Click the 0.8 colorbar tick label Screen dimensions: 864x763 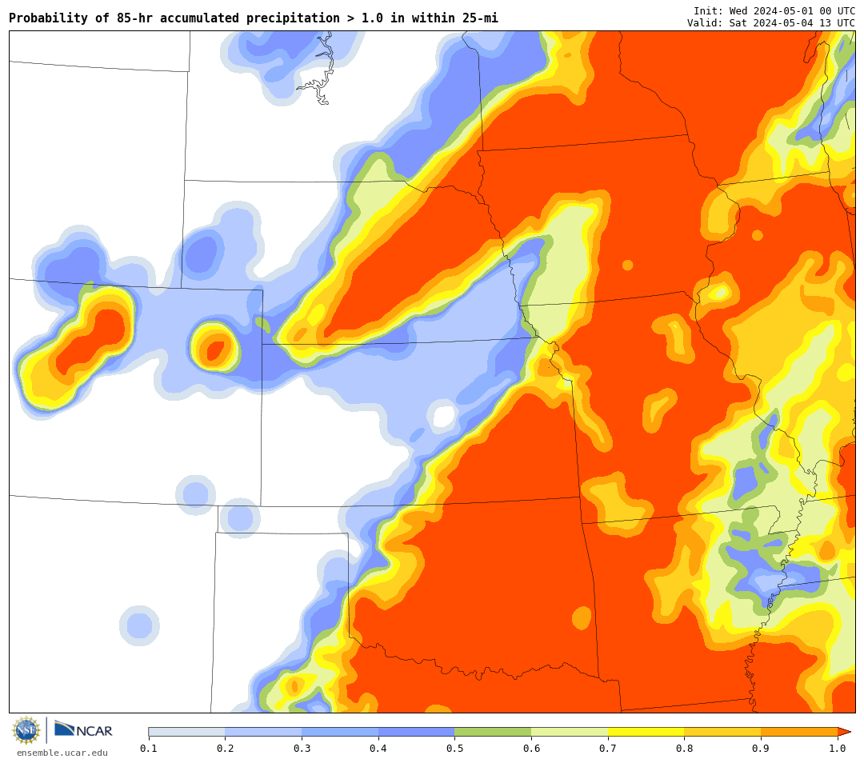(x=684, y=748)
